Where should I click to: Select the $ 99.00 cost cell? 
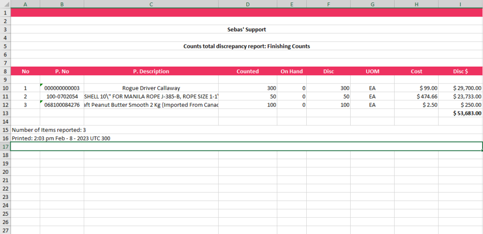(x=416, y=88)
